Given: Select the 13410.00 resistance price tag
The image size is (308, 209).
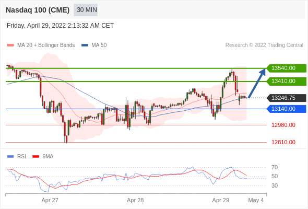Looking at the screenshot, I should [286, 81].
